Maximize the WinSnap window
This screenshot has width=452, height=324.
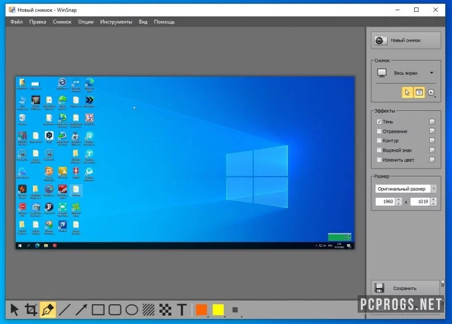416,10
